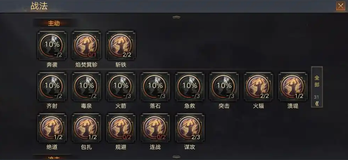Open the 火辎 skill icon
Image resolution: width=348 pixels, height=160 pixels.
click(259, 87)
